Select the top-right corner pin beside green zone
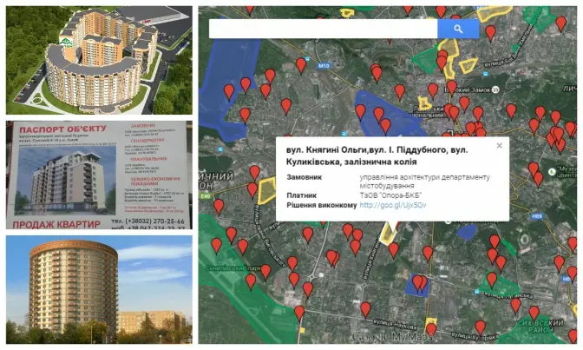The image size is (583, 350). 560,23
